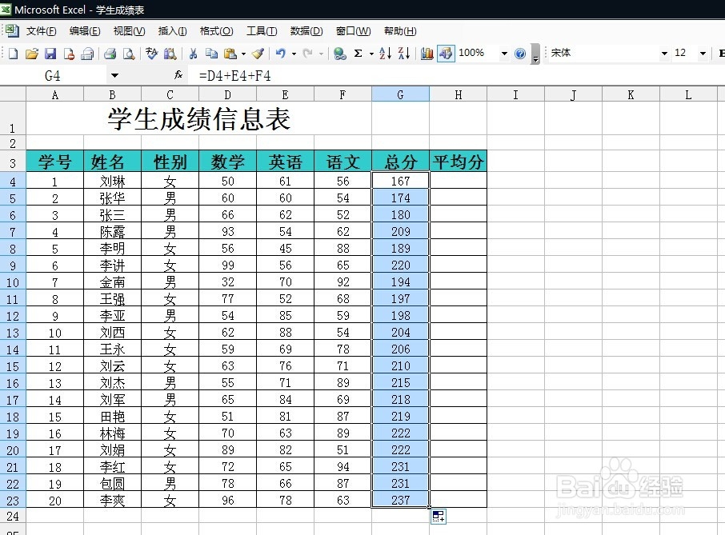Screen dimensions: 725x535
Task: Click the AutoSum icon
Action: [x=357, y=54]
